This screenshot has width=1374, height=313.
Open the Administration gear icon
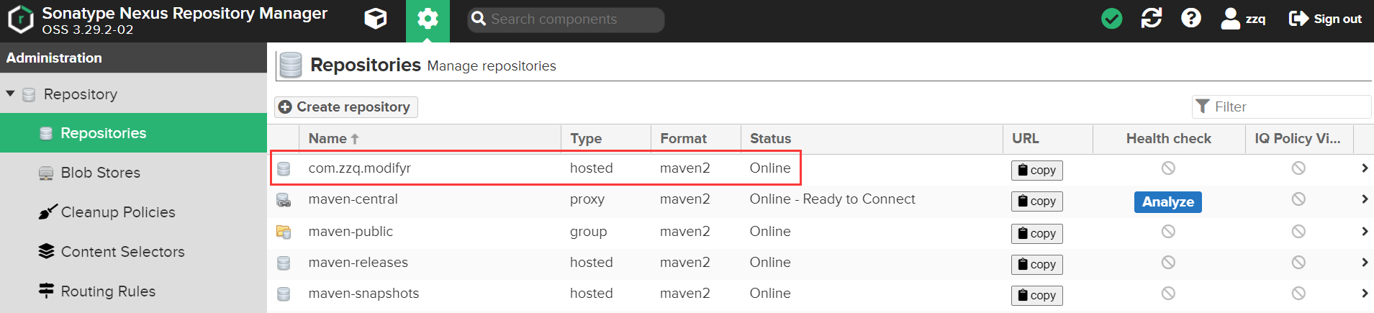pos(428,19)
